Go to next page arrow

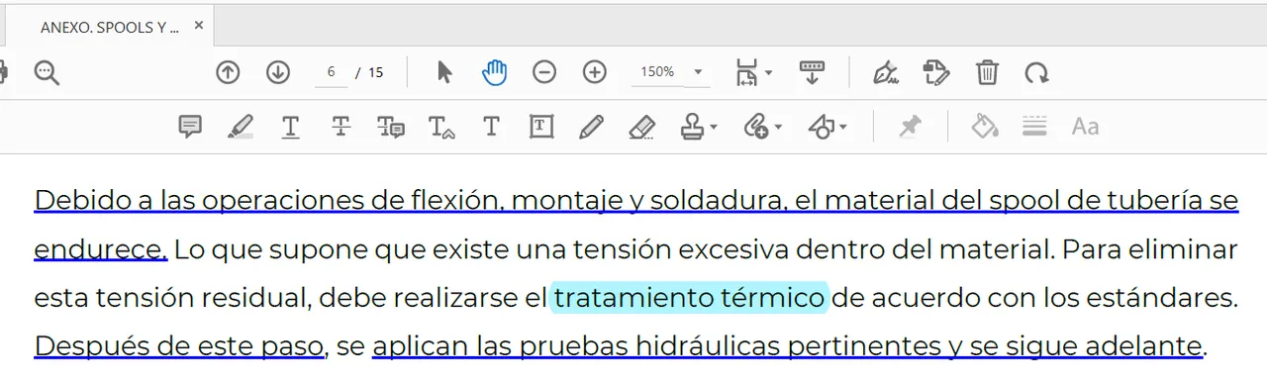tap(278, 72)
